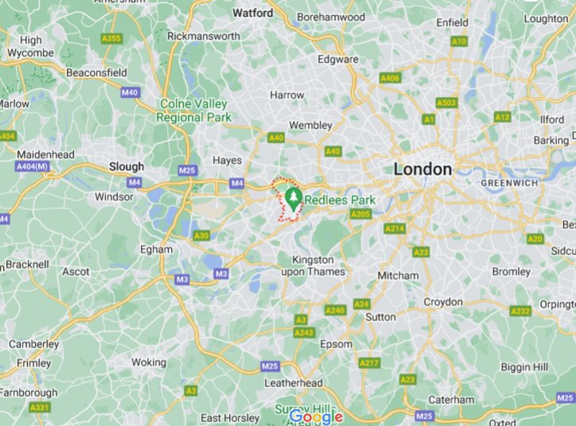Viewport: 576px width, 426px height.
Task: Click the A404(M) shield near Maidenhead
Action: click(33, 167)
